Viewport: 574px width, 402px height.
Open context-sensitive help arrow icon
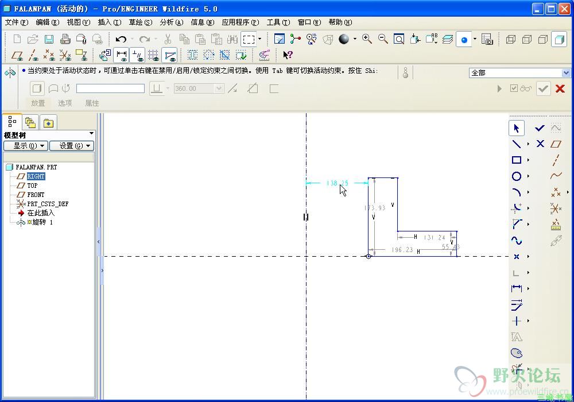click(288, 55)
